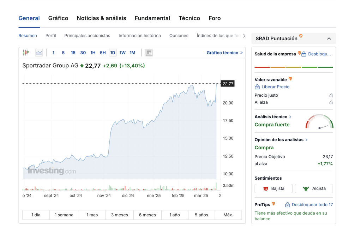Click the news overlay icon in chart toolbar
343x234 pixels.
click(x=149, y=53)
